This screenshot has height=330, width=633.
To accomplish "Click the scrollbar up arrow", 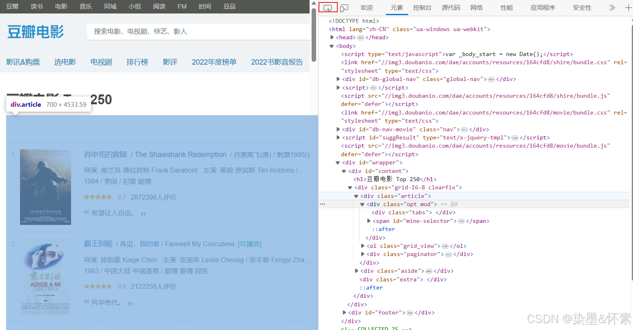I will (314, 3).
